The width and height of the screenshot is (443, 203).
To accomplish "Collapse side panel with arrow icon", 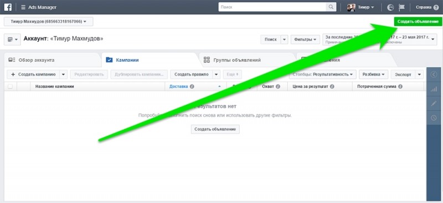I will click(434, 74).
